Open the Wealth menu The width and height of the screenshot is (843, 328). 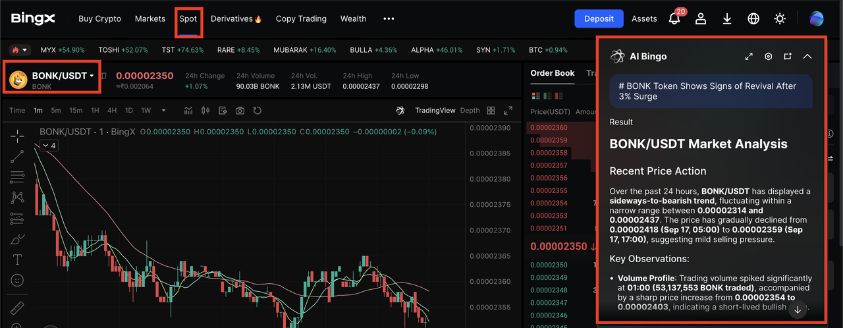point(353,18)
